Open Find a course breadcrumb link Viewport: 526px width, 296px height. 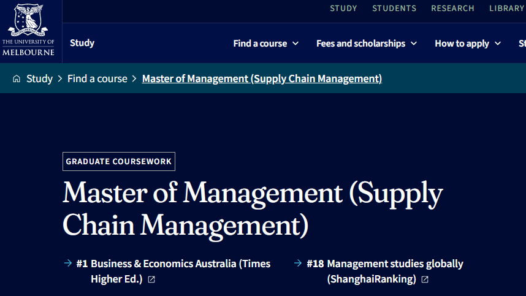tap(97, 79)
